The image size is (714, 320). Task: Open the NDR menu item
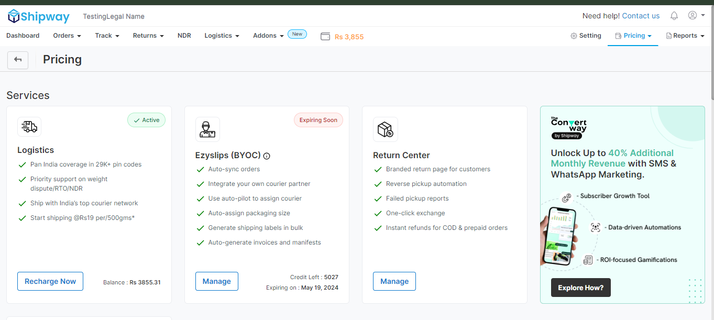(x=184, y=36)
